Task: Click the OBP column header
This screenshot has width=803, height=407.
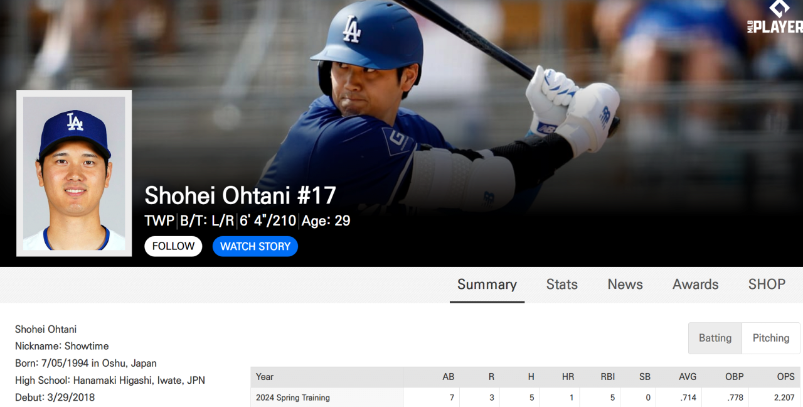Action: pyautogui.click(x=734, y=377)
